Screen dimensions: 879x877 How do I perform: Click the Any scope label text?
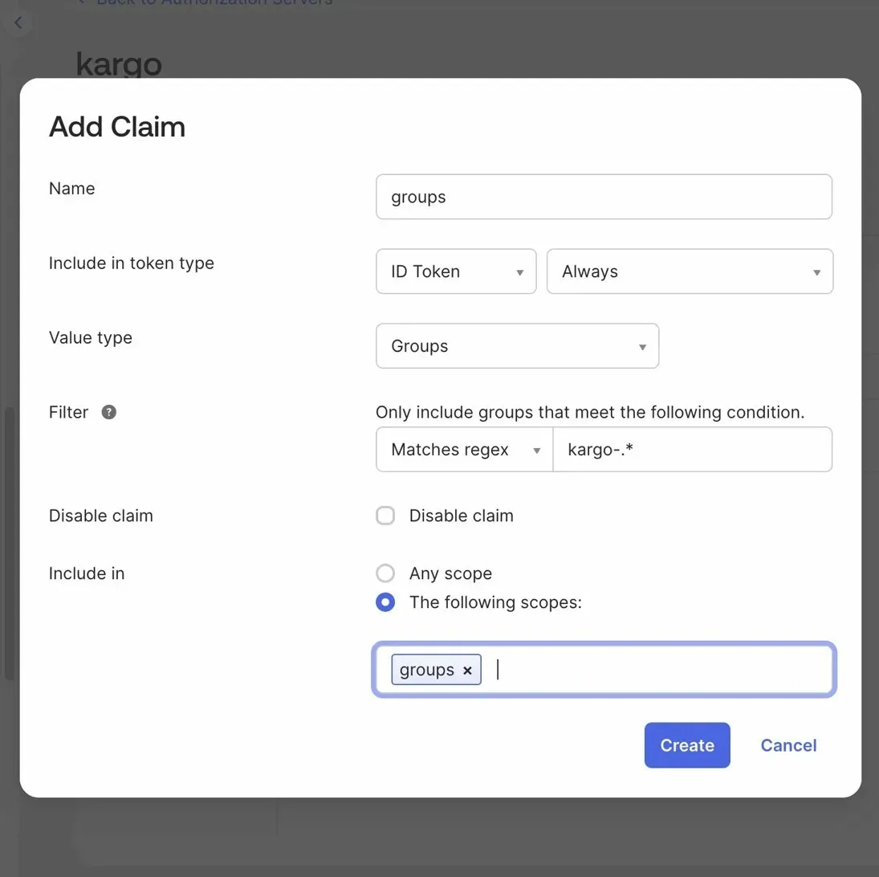pos(450,573)
